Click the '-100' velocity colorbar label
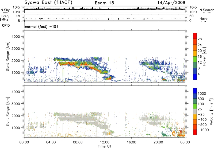This screenshot has height=148, width=214. [202, 119]
